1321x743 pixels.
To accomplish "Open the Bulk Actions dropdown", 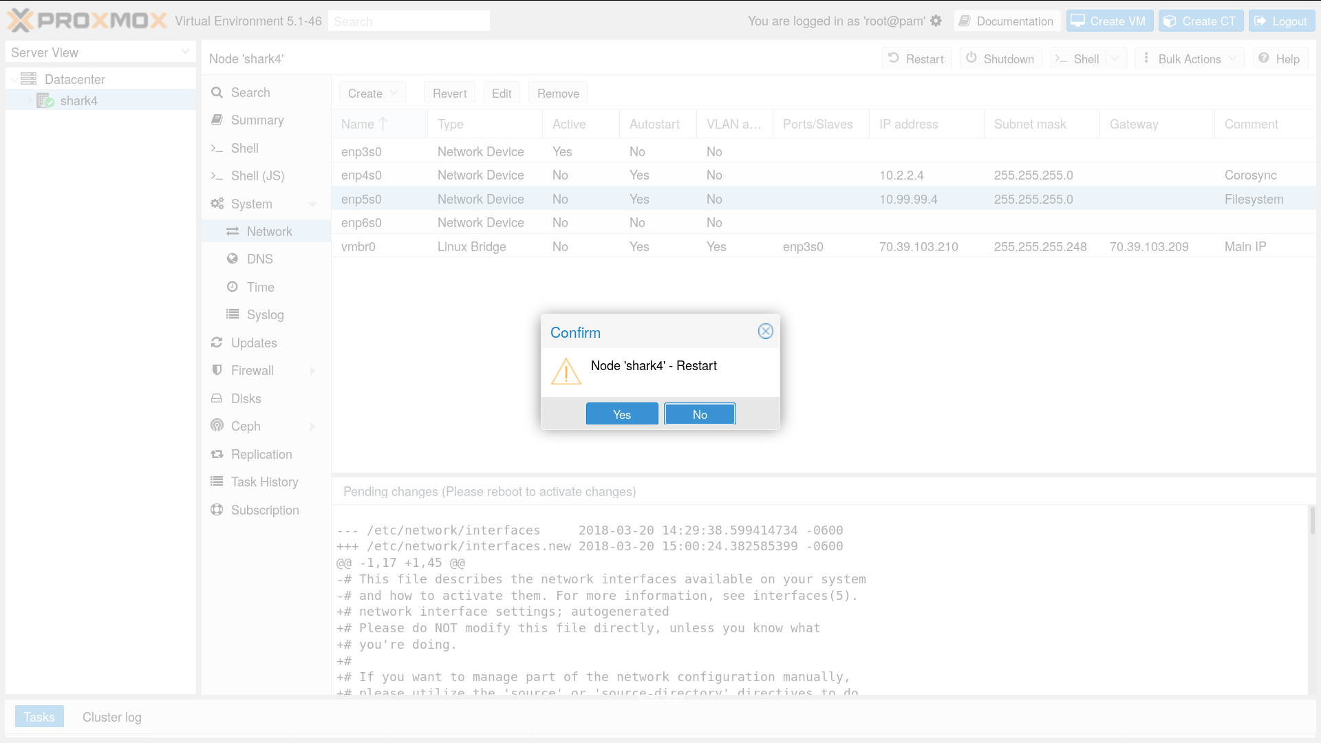I will (x=1190, y=58).
